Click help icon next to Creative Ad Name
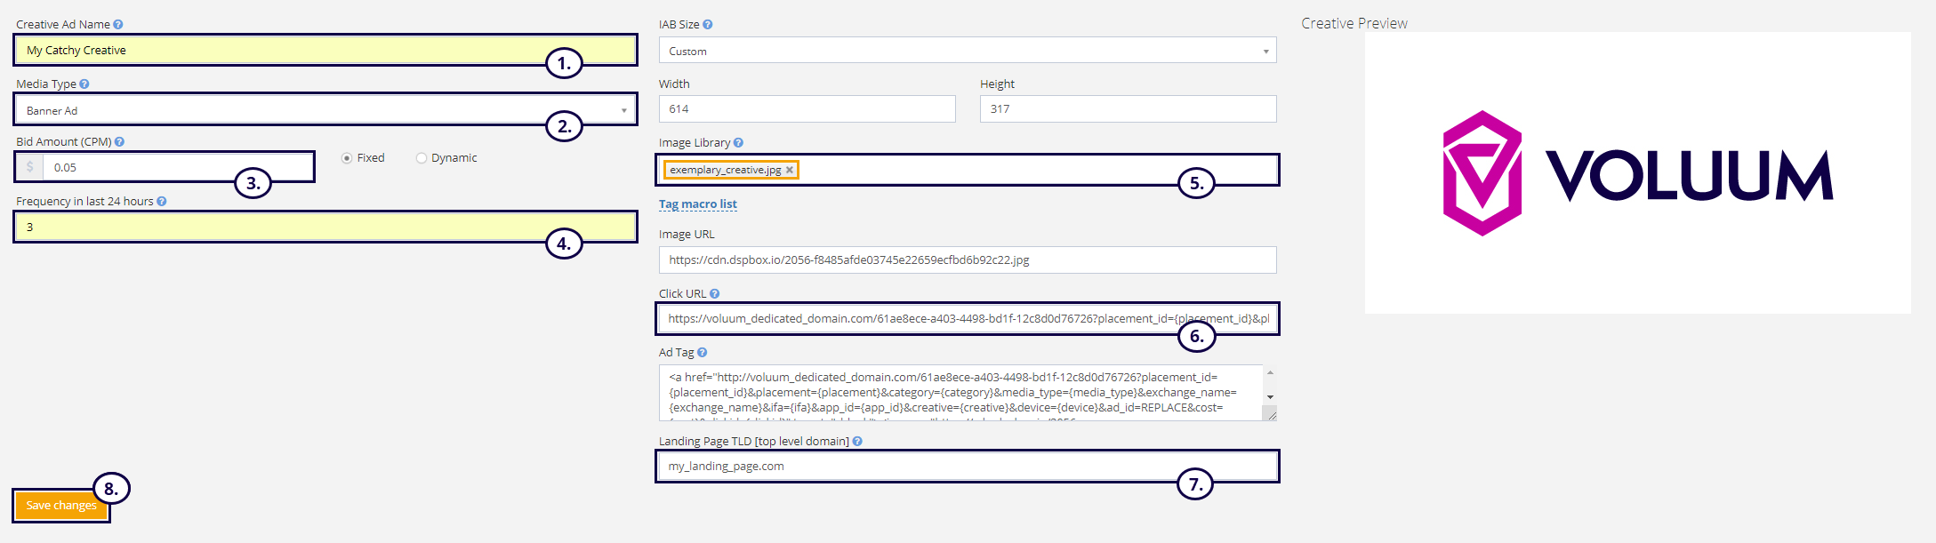1936x543 pixels. pyautogui.click(x=118, y=25)
